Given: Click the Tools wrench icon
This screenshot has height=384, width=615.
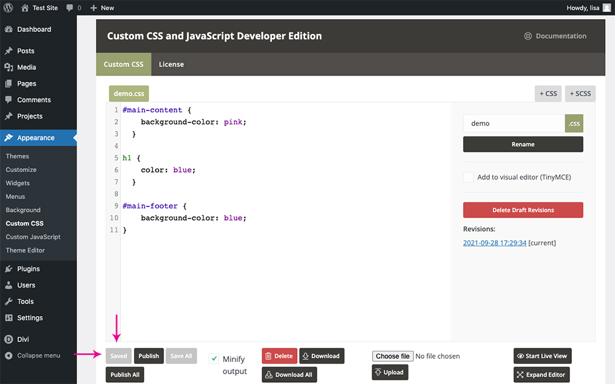Looking at the screenshot, I should pyautogui.click(x=9, y=301).
